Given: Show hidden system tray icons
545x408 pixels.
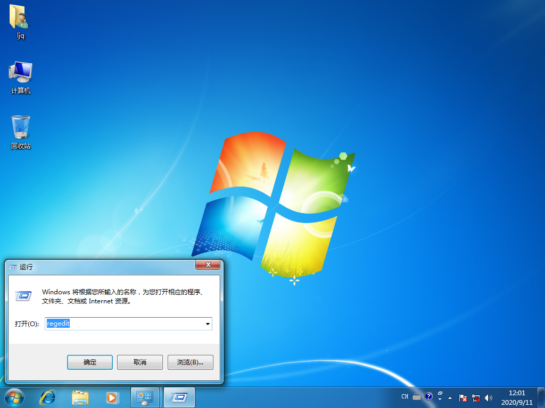Looking at the screenshot, I should 450,397.
